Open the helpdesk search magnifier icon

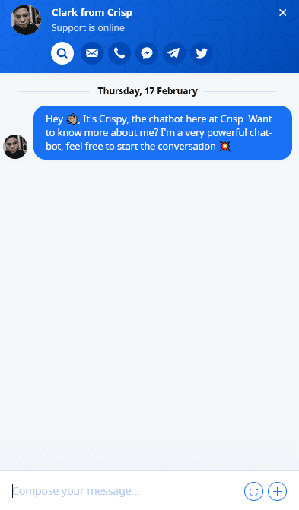click(62, 53)
